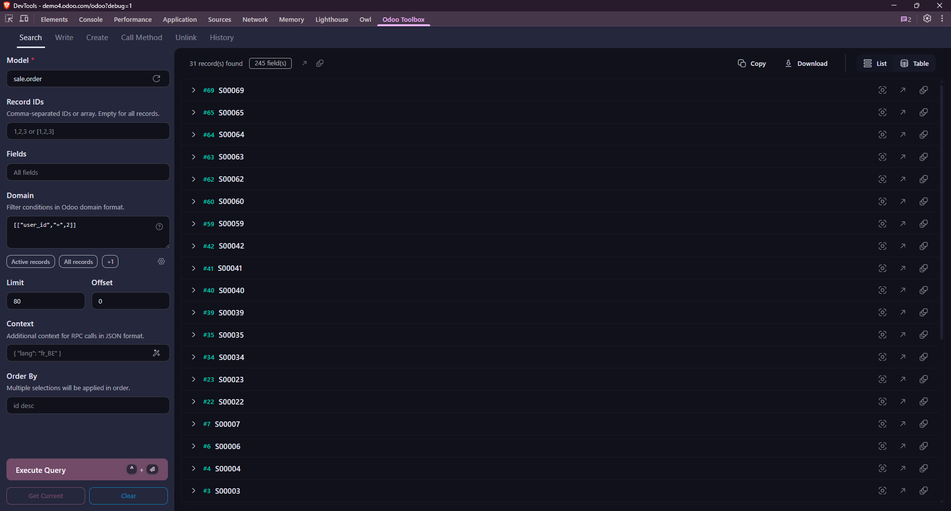Expand record #3 S00003
The image size is (951, 511).
coord(193,491)
